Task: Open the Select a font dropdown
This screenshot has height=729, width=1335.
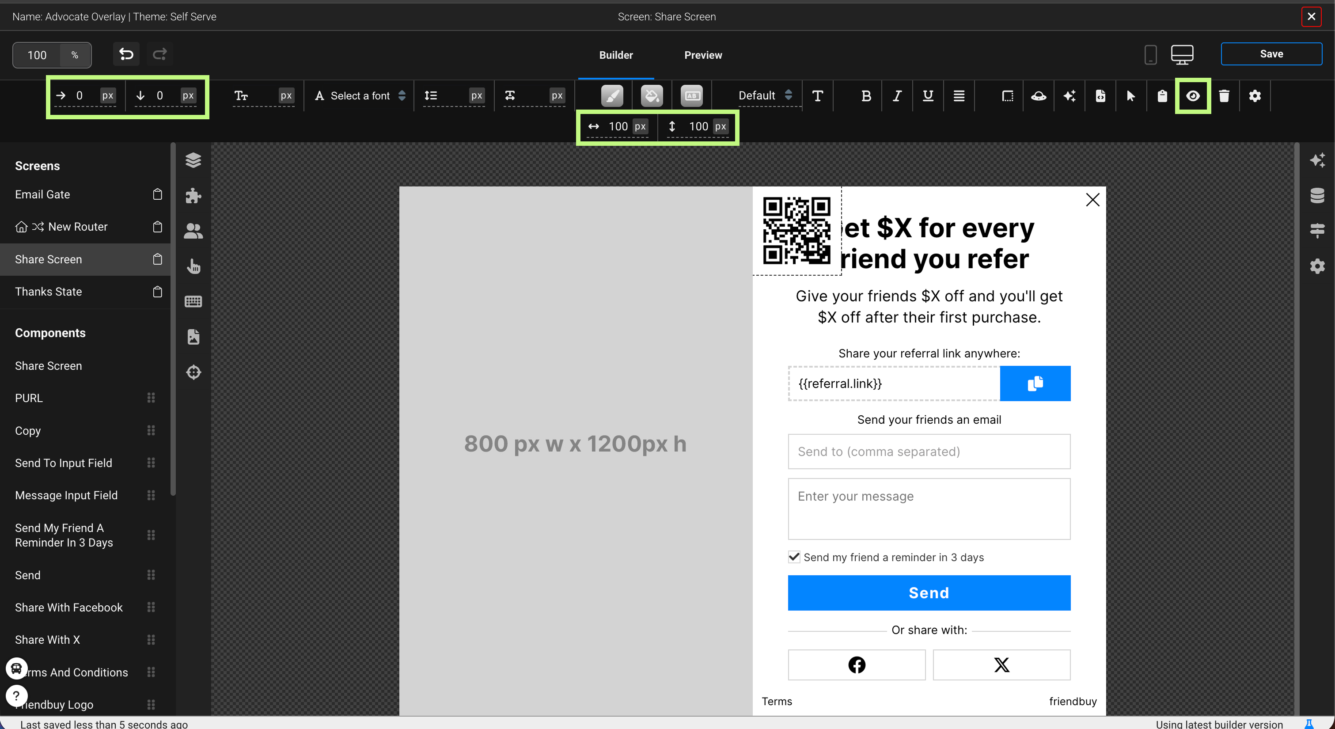Action: coord(360,96)
